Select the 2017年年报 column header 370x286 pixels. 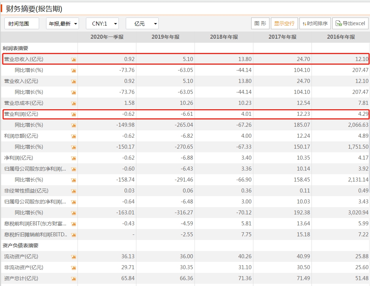[283, 37]
